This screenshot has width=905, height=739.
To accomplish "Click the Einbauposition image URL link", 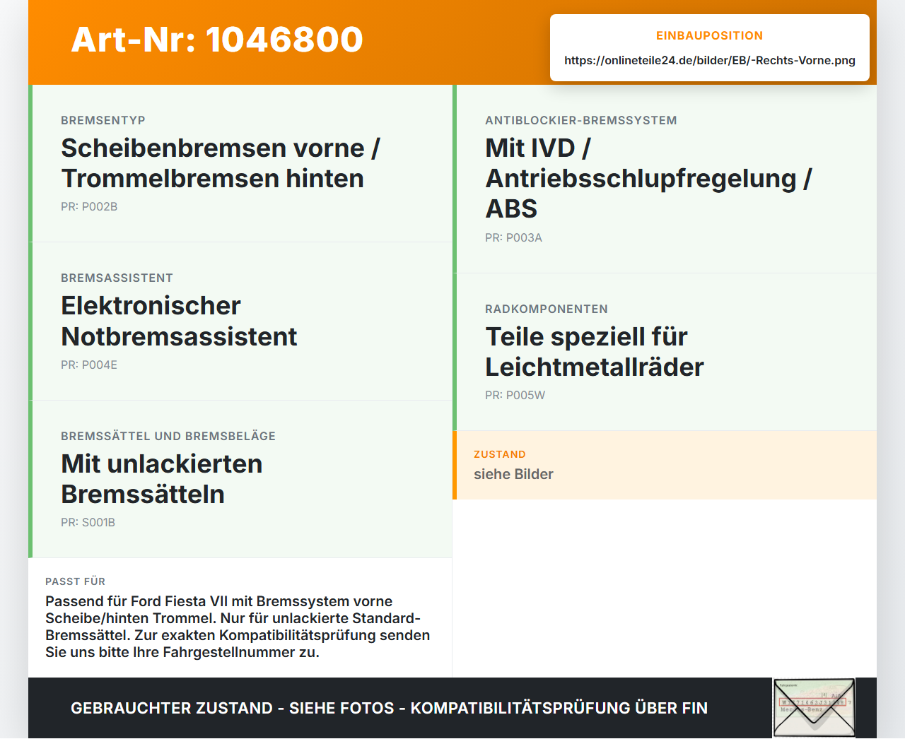I will (710, 60).
